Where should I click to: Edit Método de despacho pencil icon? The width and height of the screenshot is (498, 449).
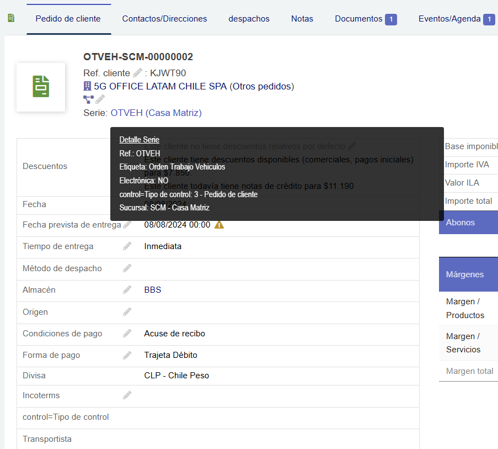coord(127,268)
